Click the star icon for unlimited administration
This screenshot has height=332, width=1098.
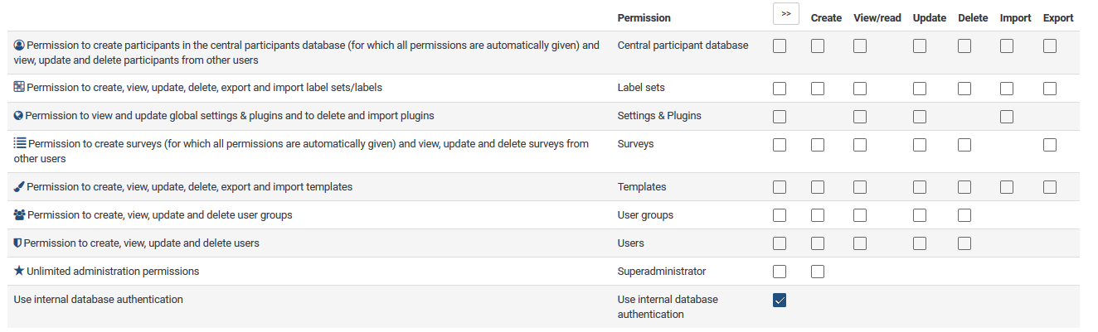pos(19,271)
